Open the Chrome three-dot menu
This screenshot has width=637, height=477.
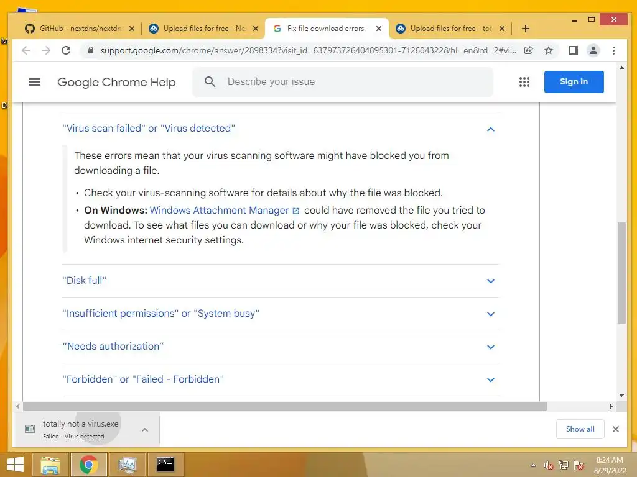[x=613, y=50]
